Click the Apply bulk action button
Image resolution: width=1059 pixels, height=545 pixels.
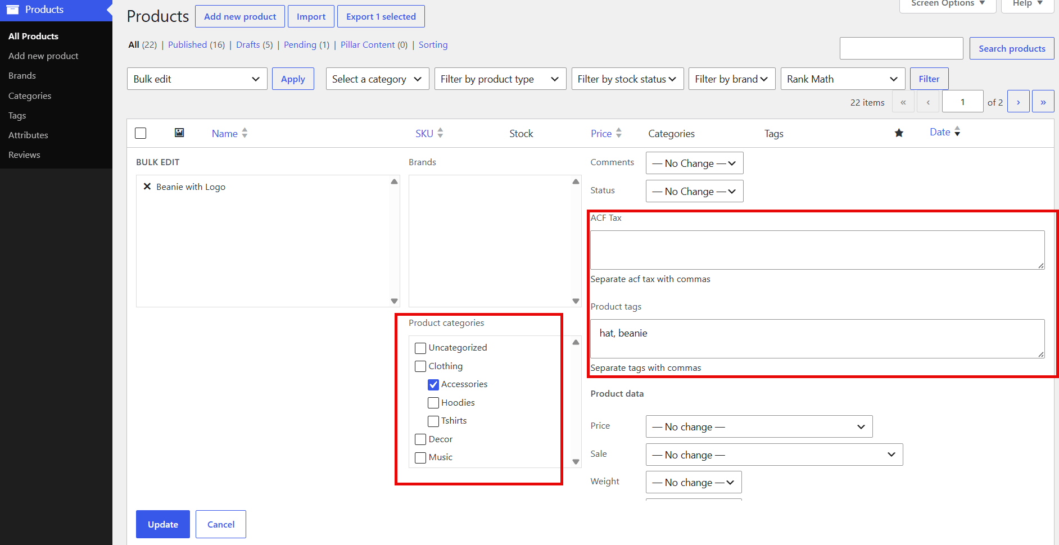(x=293, y=79)
